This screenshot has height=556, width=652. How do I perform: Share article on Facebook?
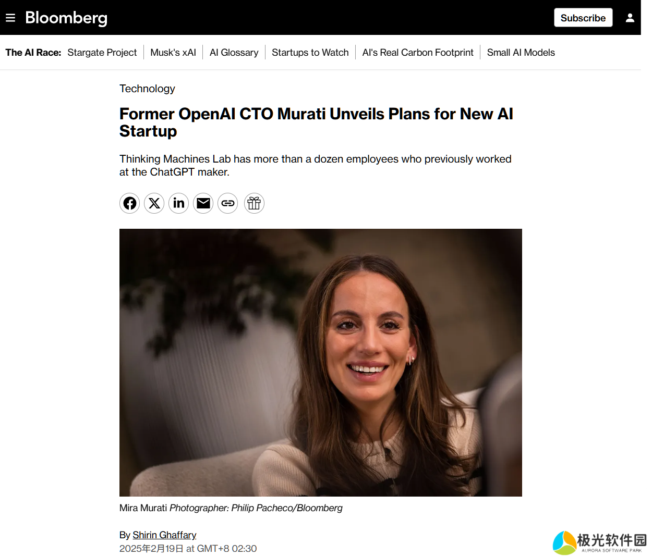[x=130, y=203]
